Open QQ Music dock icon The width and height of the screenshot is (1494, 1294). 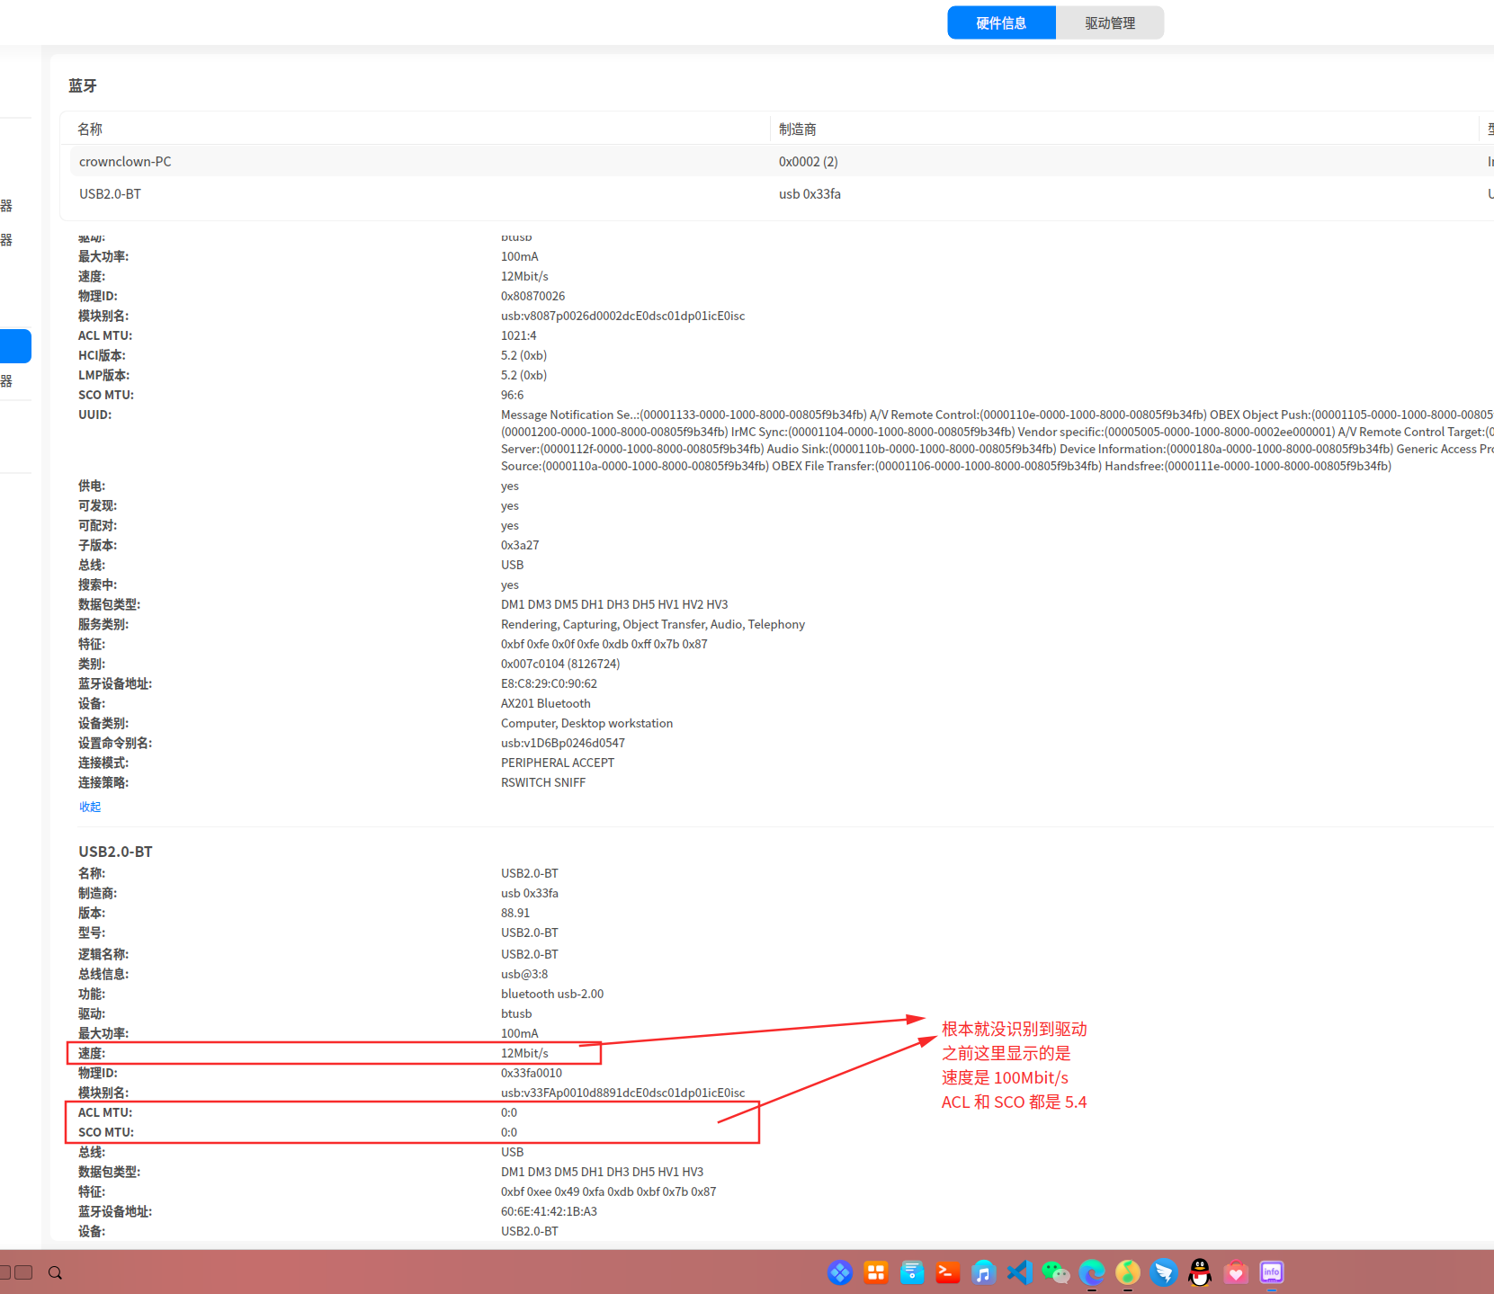click(1128, 1272)
